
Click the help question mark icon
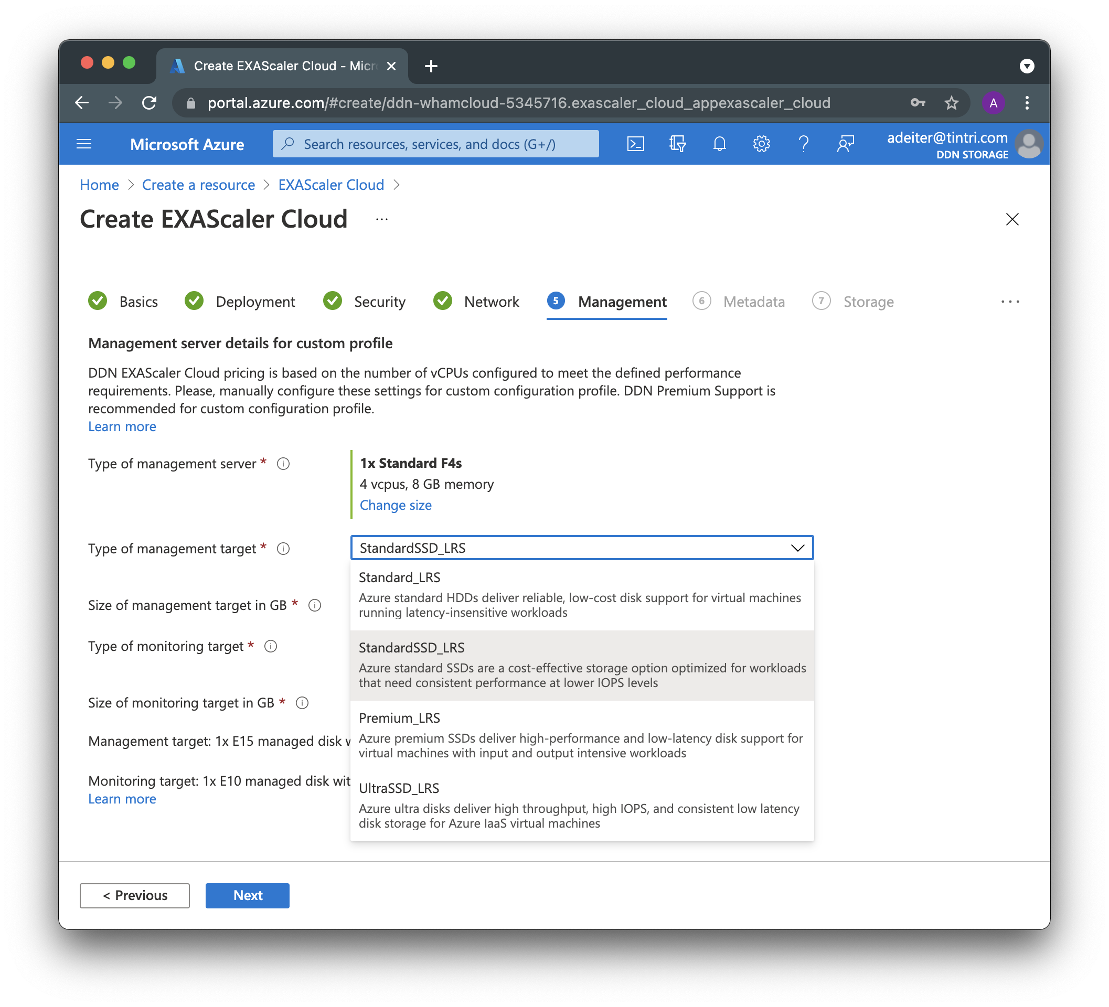(803, 144)
